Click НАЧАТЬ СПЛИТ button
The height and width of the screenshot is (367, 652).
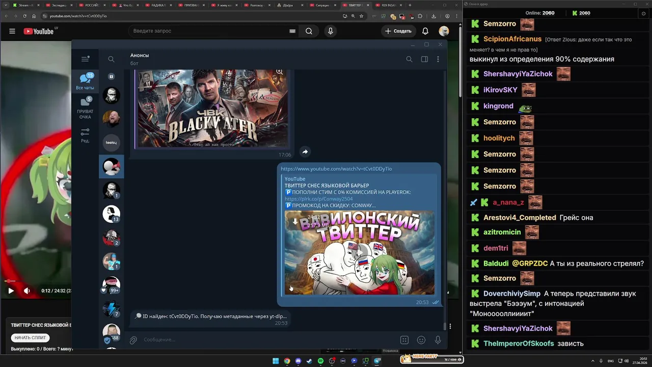(31, 337)
